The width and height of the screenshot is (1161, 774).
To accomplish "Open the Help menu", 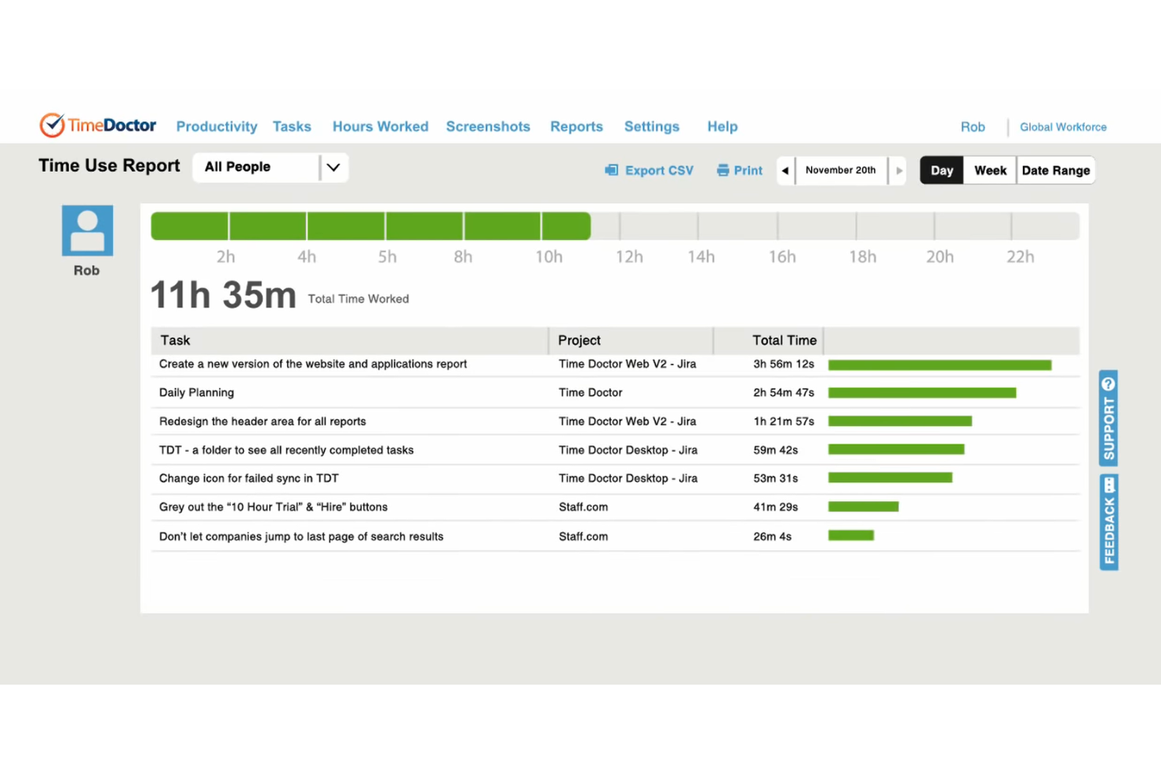I will pyautogui.click(x=722, y=126).
